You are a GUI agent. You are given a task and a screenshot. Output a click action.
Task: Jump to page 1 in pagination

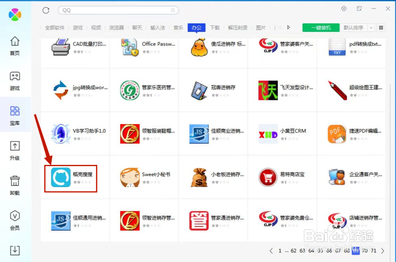pos(280,251)
